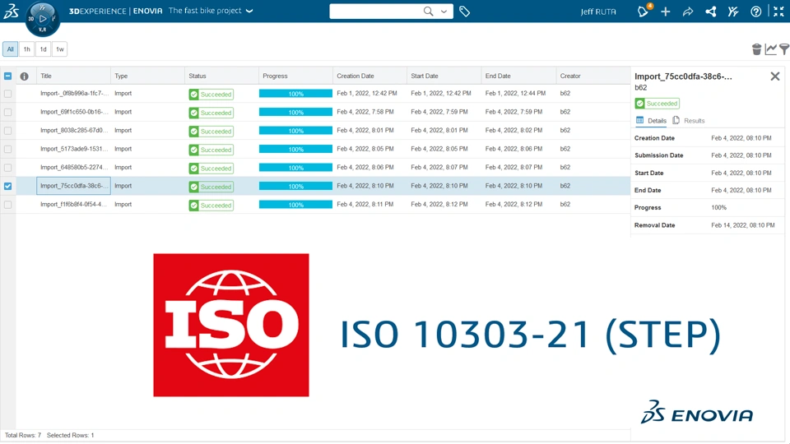Select Import_f1f6b8f4-0f54 title cell
Viewport: 790px width, 444px height.
pyautogui.click(x=73, y=205)
